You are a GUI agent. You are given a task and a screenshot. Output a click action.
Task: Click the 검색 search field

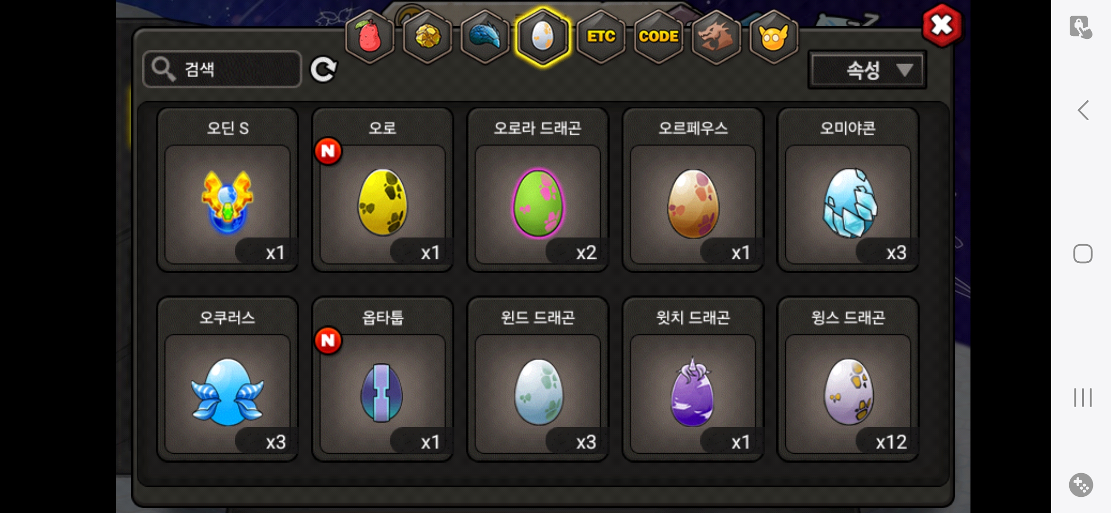pyautogui.click(x=222, y=69)
